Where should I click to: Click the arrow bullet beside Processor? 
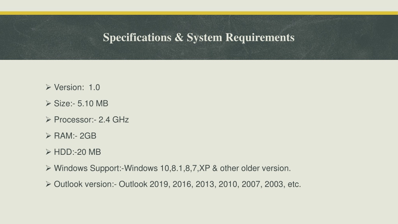(x=49, y=120)
